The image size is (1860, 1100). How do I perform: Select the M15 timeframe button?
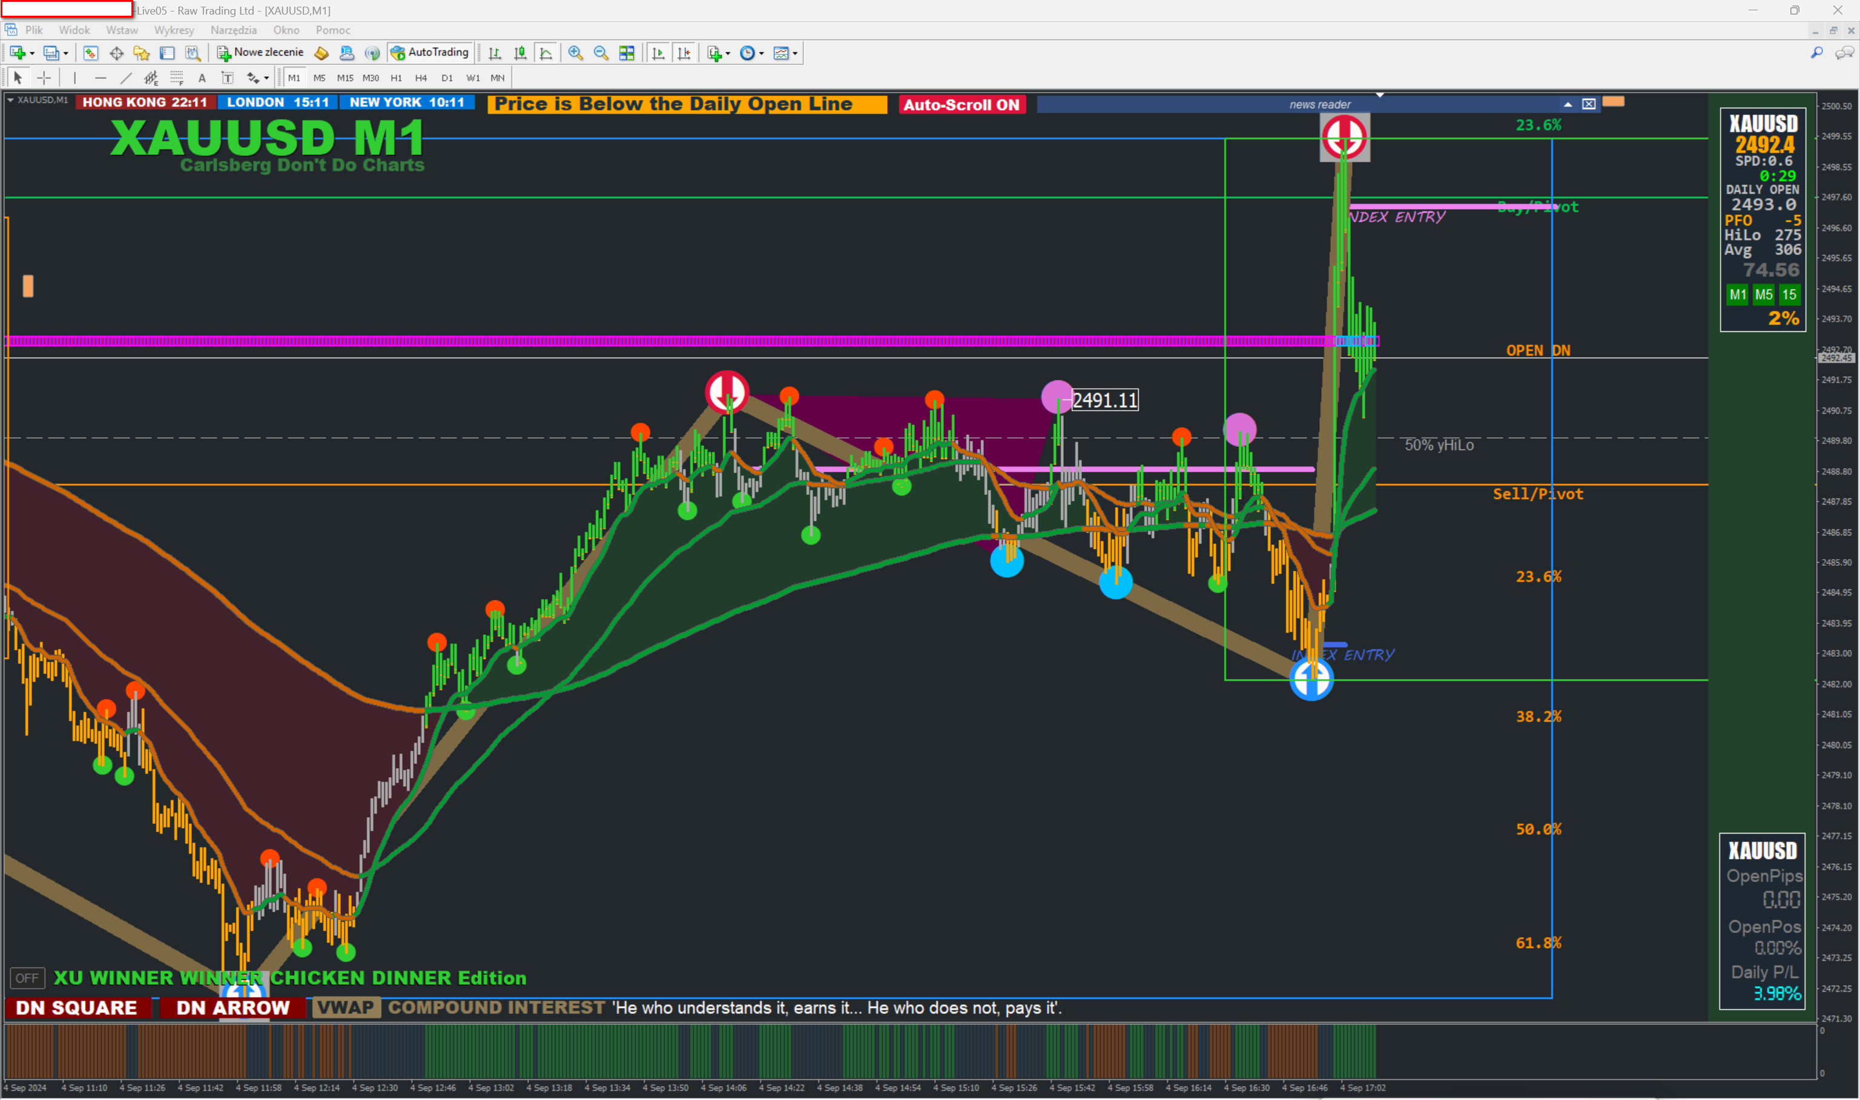345,78
